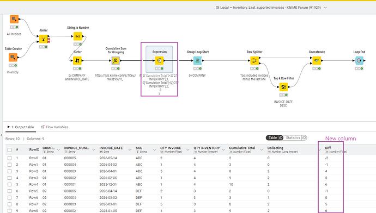Click the RowID column header

pos(34,149)
